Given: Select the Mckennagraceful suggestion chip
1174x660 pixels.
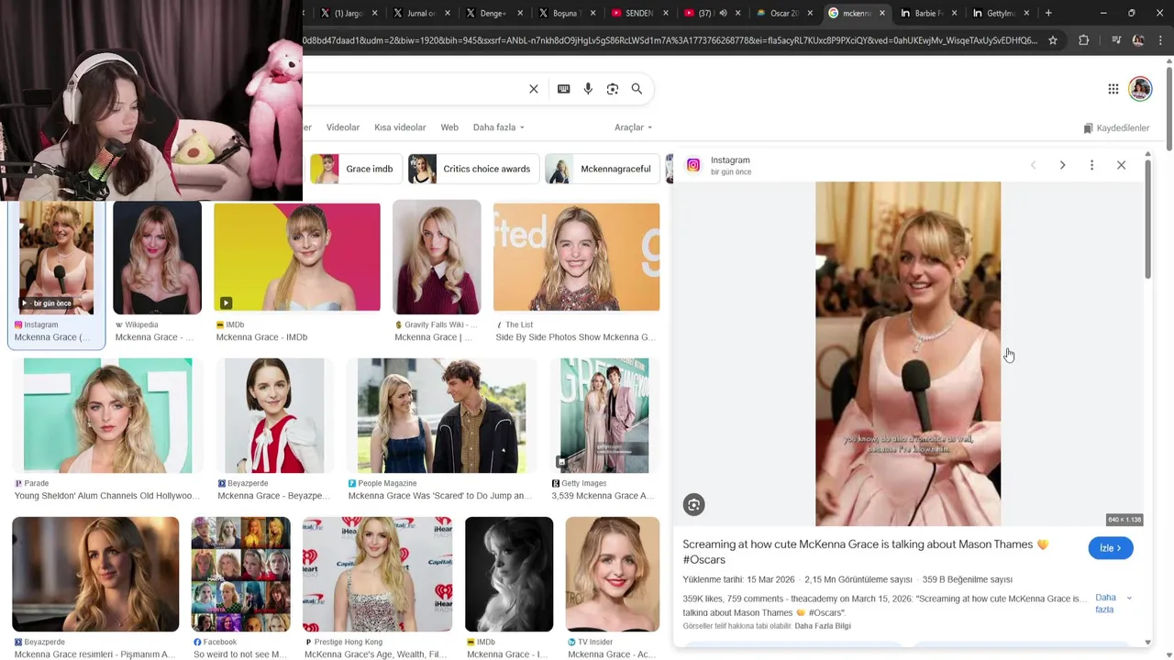Looking at the screenshot, I should (602, 169).
